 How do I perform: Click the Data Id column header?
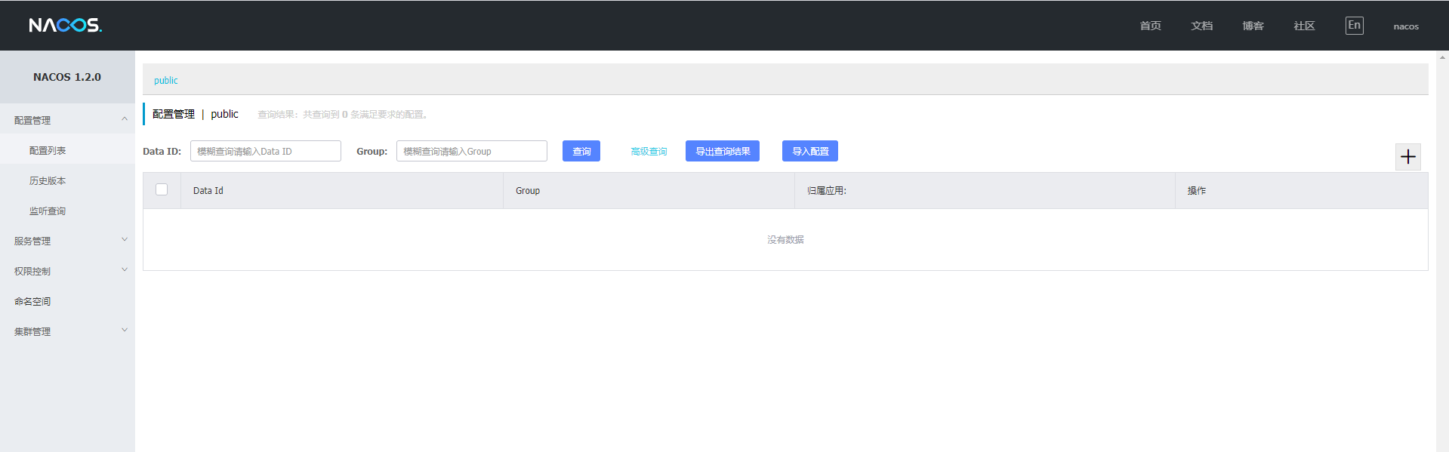(x=342, y=190)
